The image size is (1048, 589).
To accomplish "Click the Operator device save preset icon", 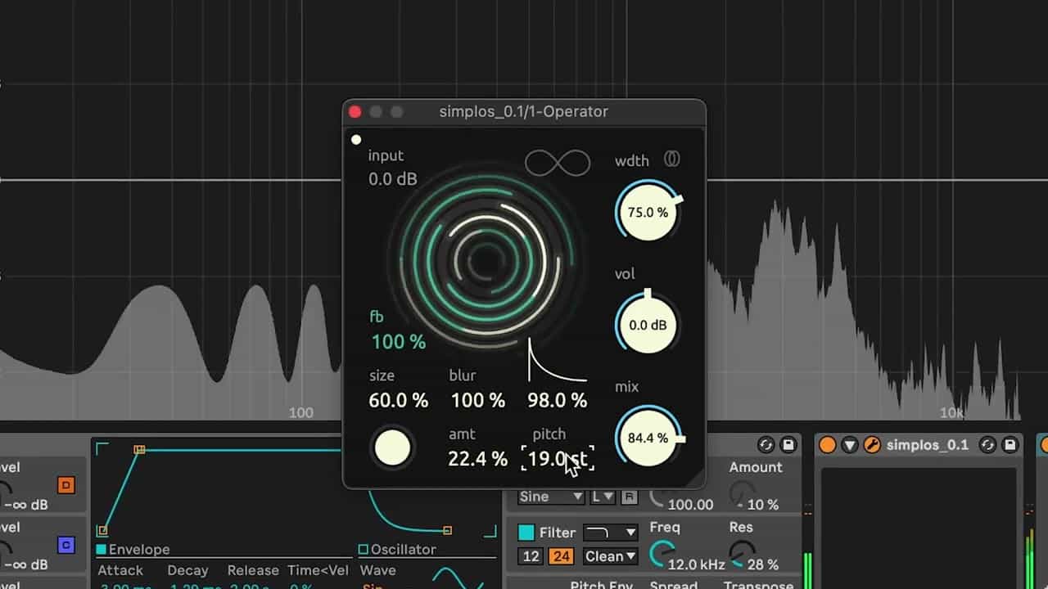I will (x=788, y=445).
